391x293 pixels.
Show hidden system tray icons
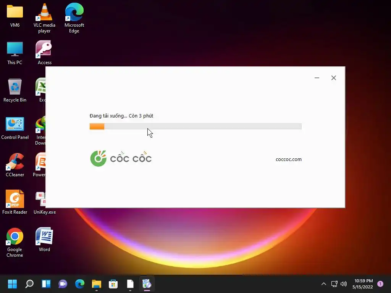[324, 284]
